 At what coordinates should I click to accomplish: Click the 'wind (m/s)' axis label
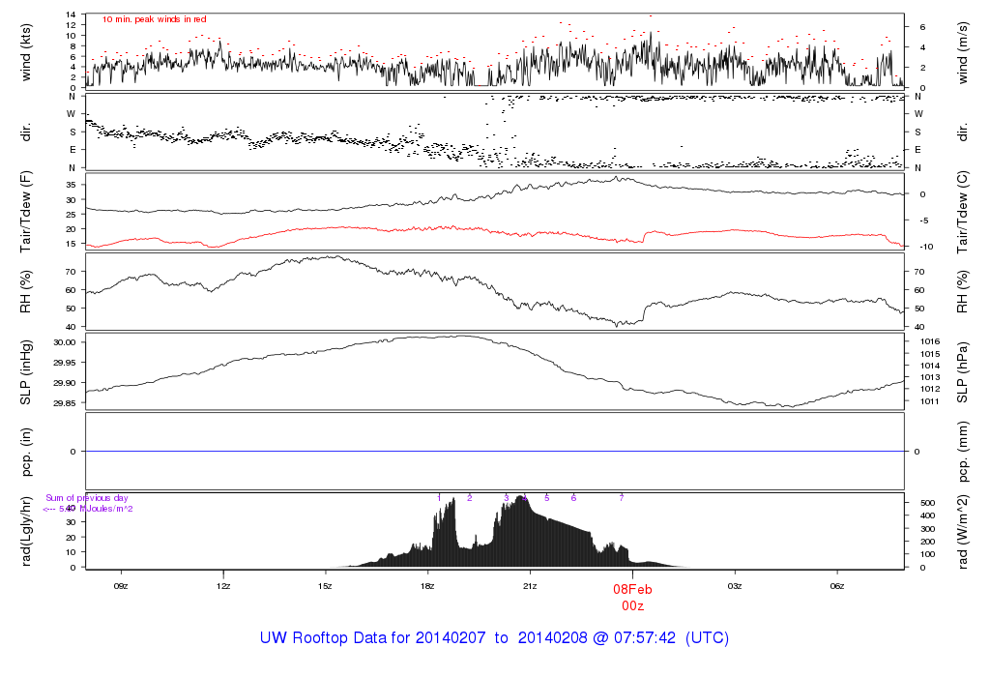[x=962, y=52]
